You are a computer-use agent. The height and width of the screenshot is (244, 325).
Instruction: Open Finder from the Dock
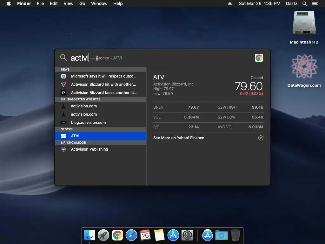coord(89,235)
